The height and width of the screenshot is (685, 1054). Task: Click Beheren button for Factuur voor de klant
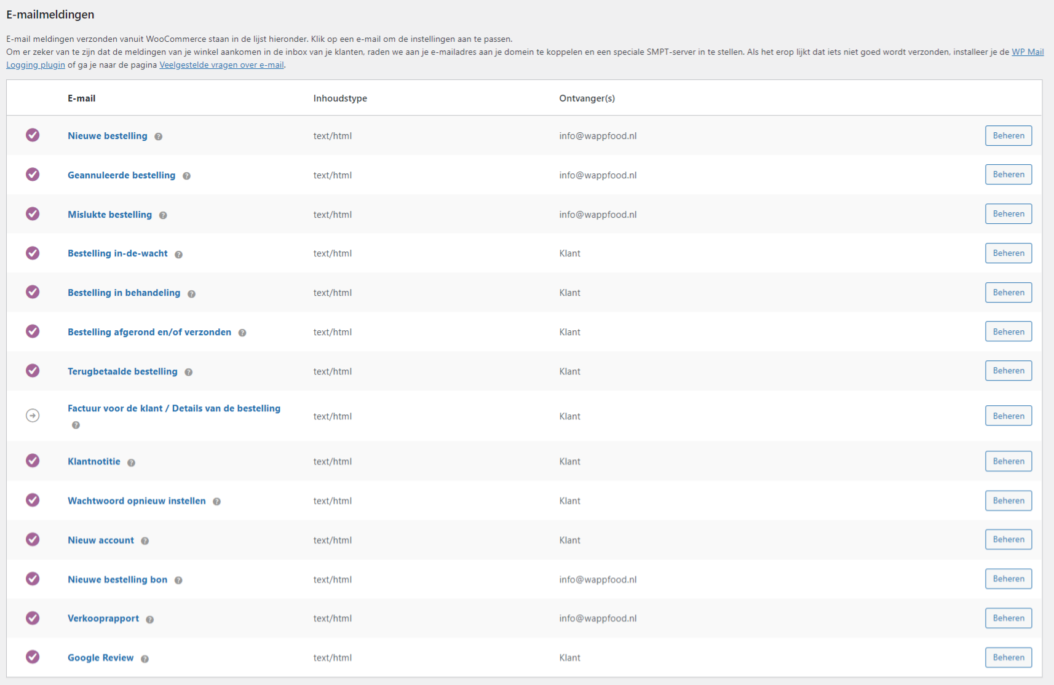pos(1008,416)
